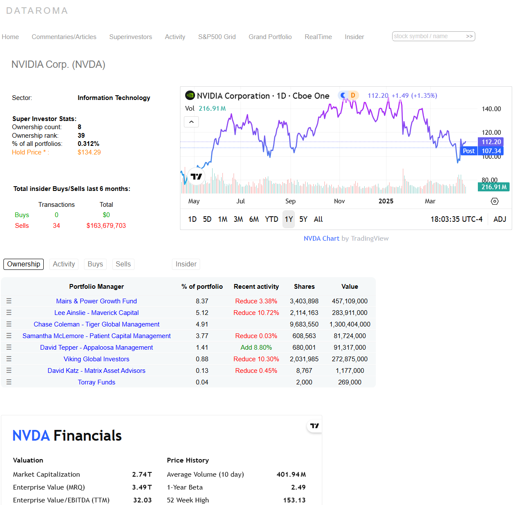The height and width of the screenshot is (505, 513).
Task: Open Chase Coleman - Tiger Global Management link
Action: point(96,324)
